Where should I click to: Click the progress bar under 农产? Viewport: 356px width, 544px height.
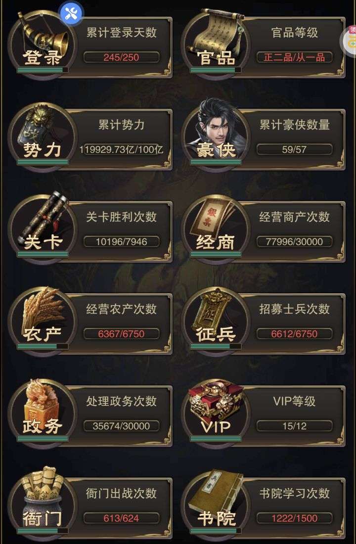[x=43, y=346]
